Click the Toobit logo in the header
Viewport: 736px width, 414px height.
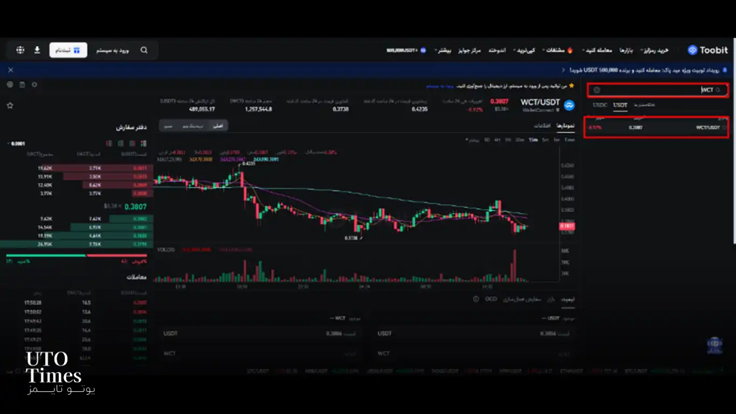tap(707, 50)
